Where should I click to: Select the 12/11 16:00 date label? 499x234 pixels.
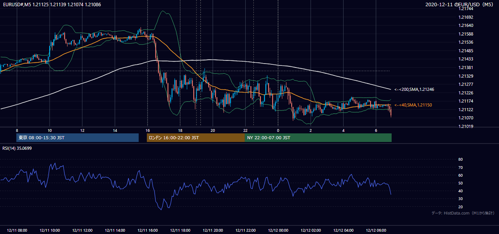click(x=147, y=230)
